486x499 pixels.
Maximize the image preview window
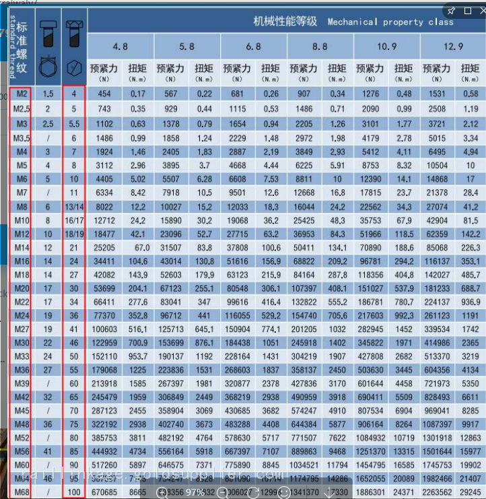pyautogui.click(x=467, y=11)
